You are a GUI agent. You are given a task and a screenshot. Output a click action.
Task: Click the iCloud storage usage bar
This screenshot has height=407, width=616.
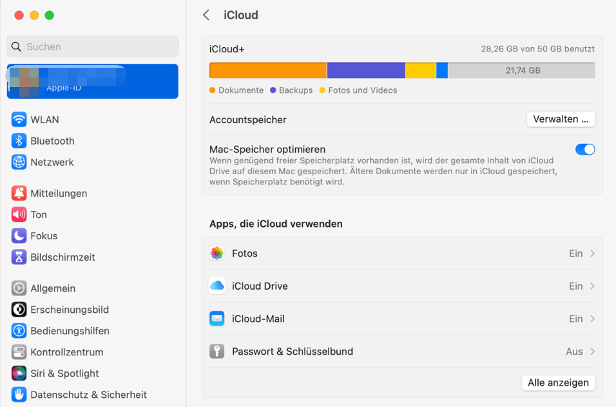click(401, 70)
